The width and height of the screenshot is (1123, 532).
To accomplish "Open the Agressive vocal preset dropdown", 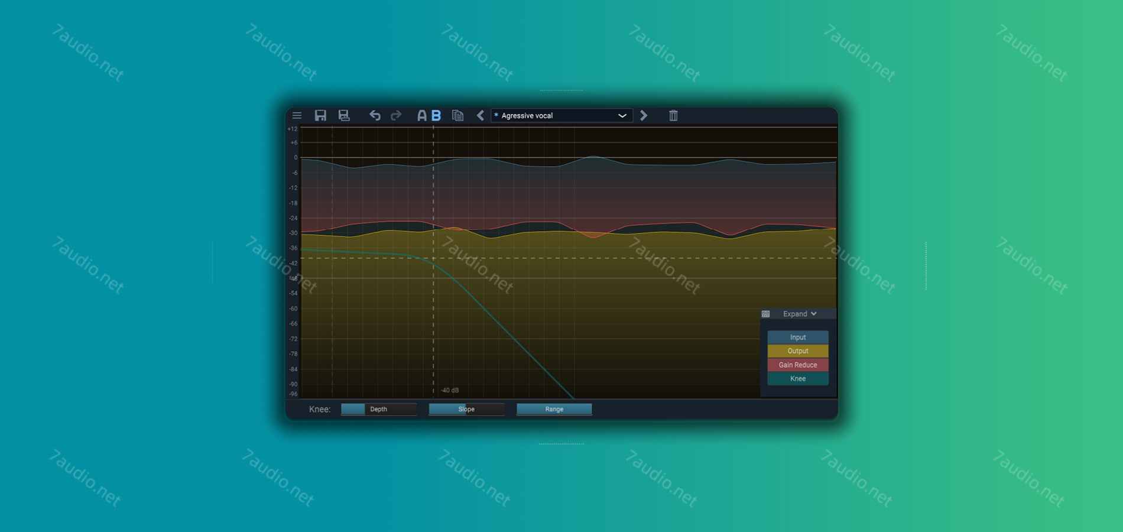I will point(561,115).
